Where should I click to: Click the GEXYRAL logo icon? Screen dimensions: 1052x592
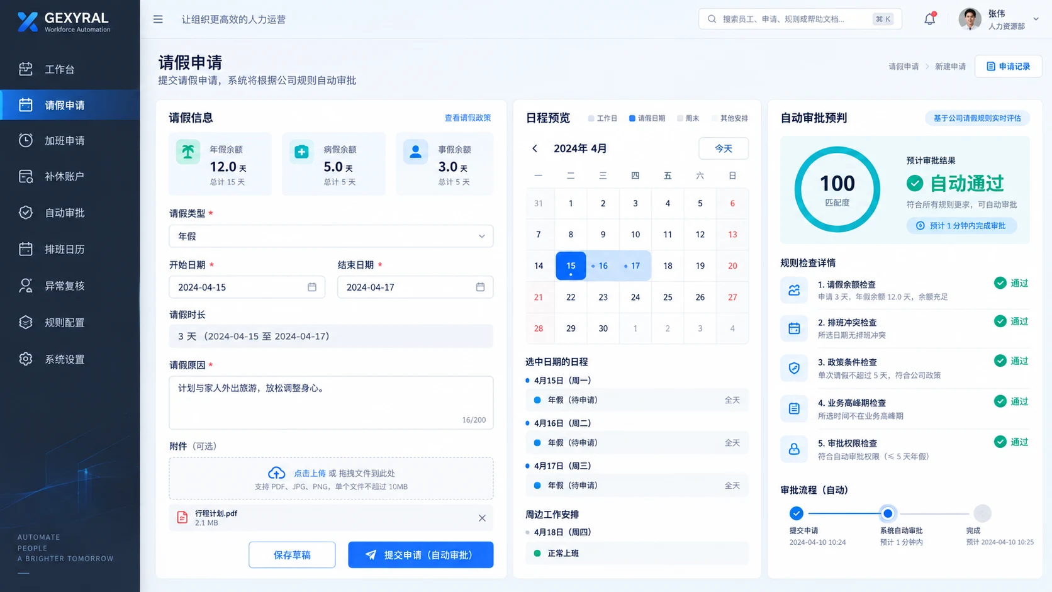coord(28,22)
